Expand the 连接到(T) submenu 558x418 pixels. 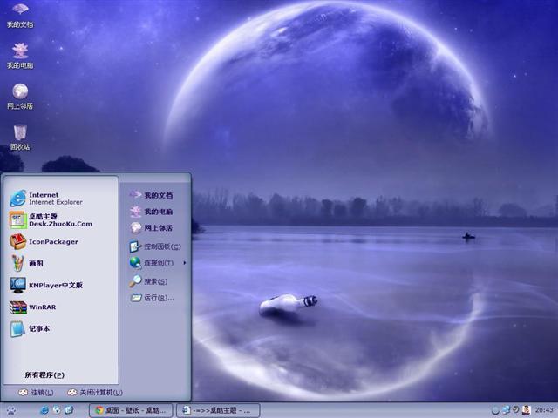point(158,262)
